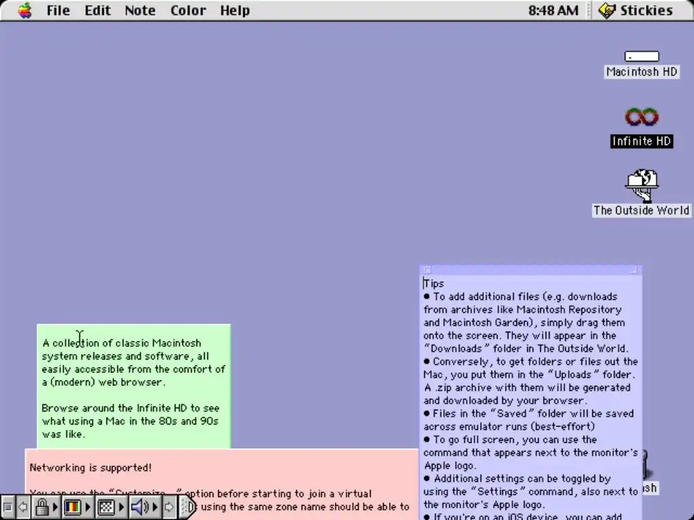Click "A .zip archive with them" line
This screenshot has height=520, width=694.
[527, 388]
